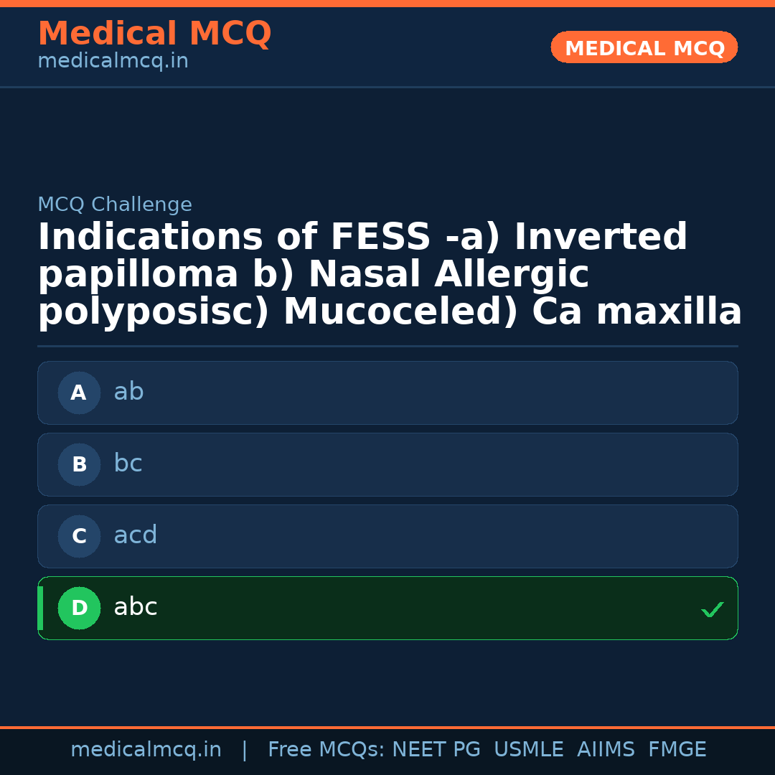775x775 pixels.
Task: Click the "MCQ Challenge" label
Action: (x=115, y=205)
